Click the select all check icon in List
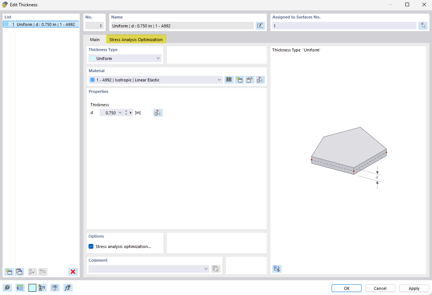Screen dimensions: 432x295 click(x=32, y=272)
